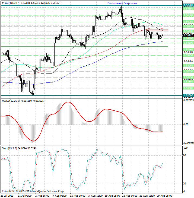Click the 29 Aug 08:00 time label
This screenshot has width=194, height=198.
(x=164, y=196)
